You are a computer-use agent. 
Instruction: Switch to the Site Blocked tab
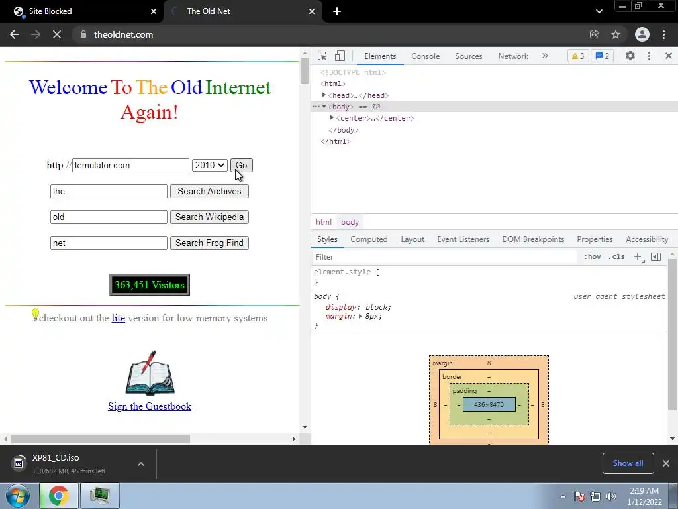tap(82, 11)
